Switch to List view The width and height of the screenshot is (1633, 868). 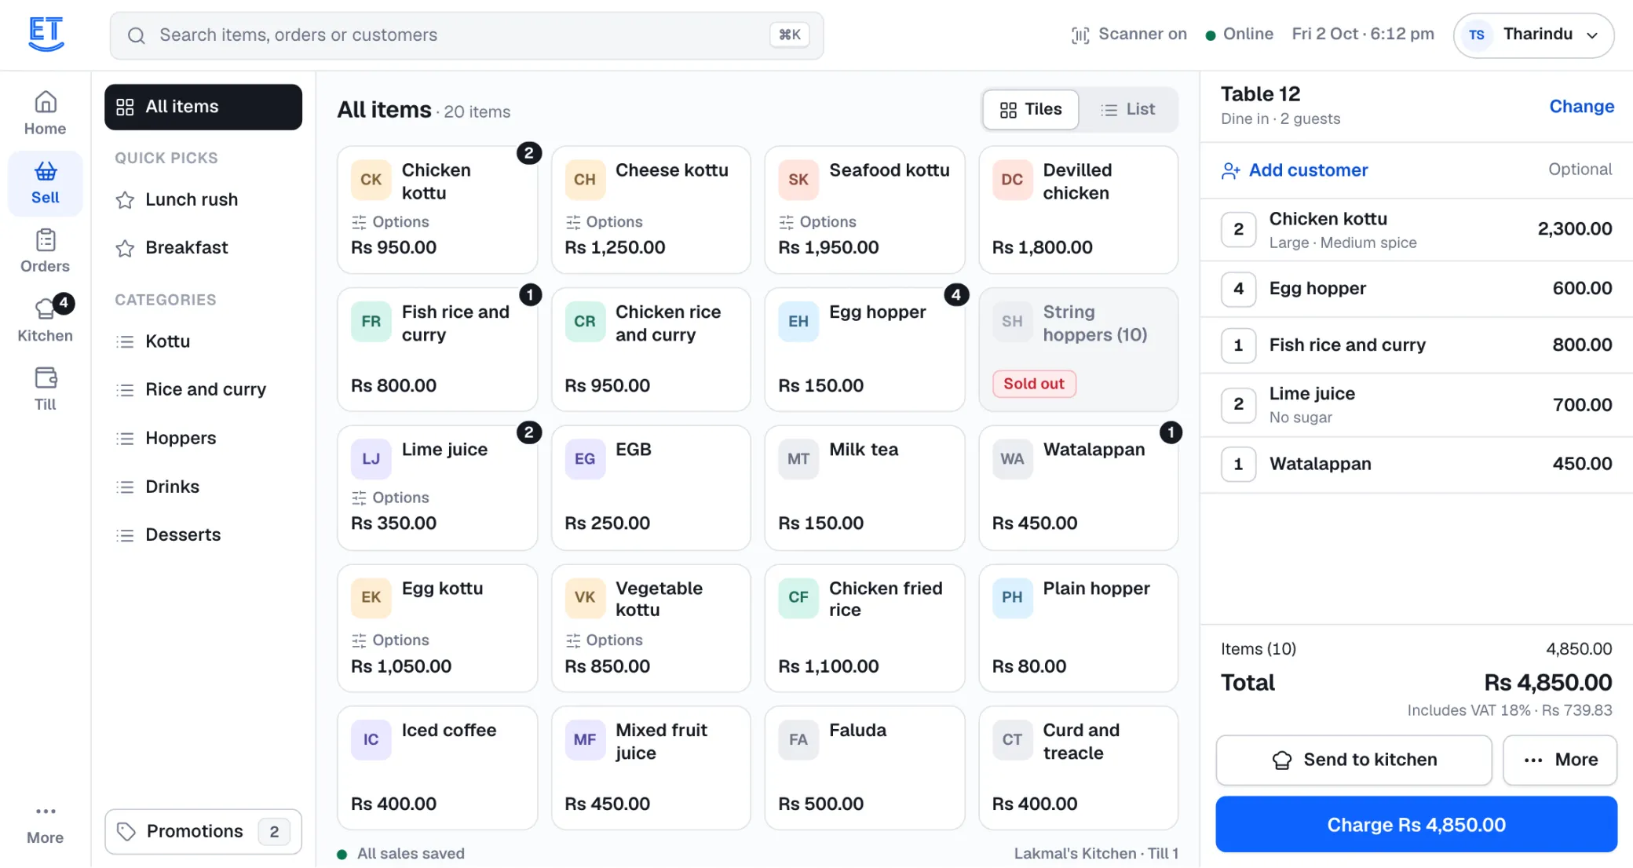(x=1128, y=109)
